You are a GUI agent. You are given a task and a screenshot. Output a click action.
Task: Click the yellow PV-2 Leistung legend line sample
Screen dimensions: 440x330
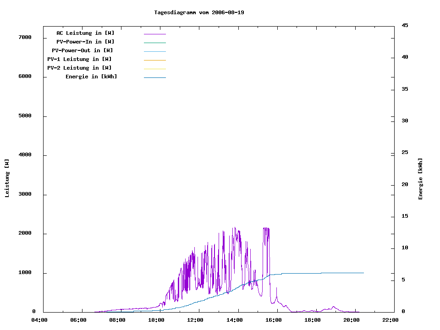pyautogui.click(x=154, y=69)
